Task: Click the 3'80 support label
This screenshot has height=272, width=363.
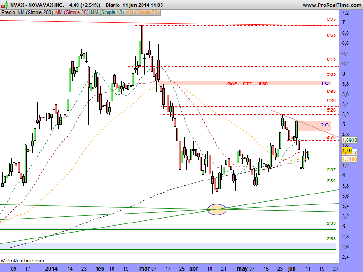Action: 331,180
